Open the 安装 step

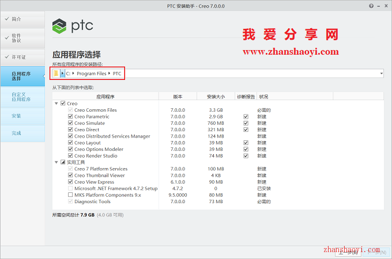click(x=22, y=116)
